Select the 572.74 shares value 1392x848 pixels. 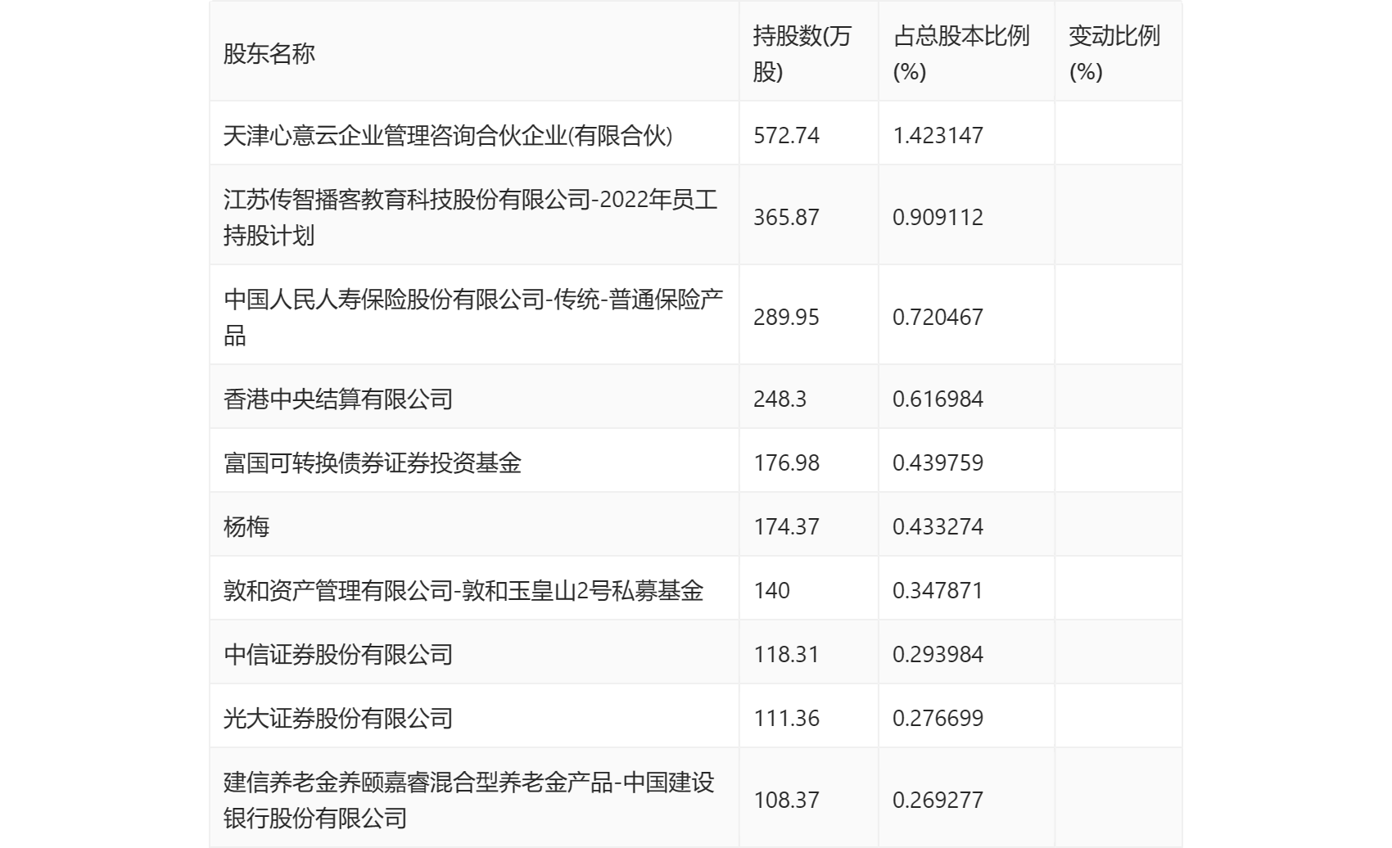pos(786,135)
